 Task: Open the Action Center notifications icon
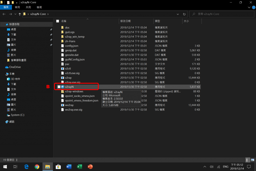249,167
